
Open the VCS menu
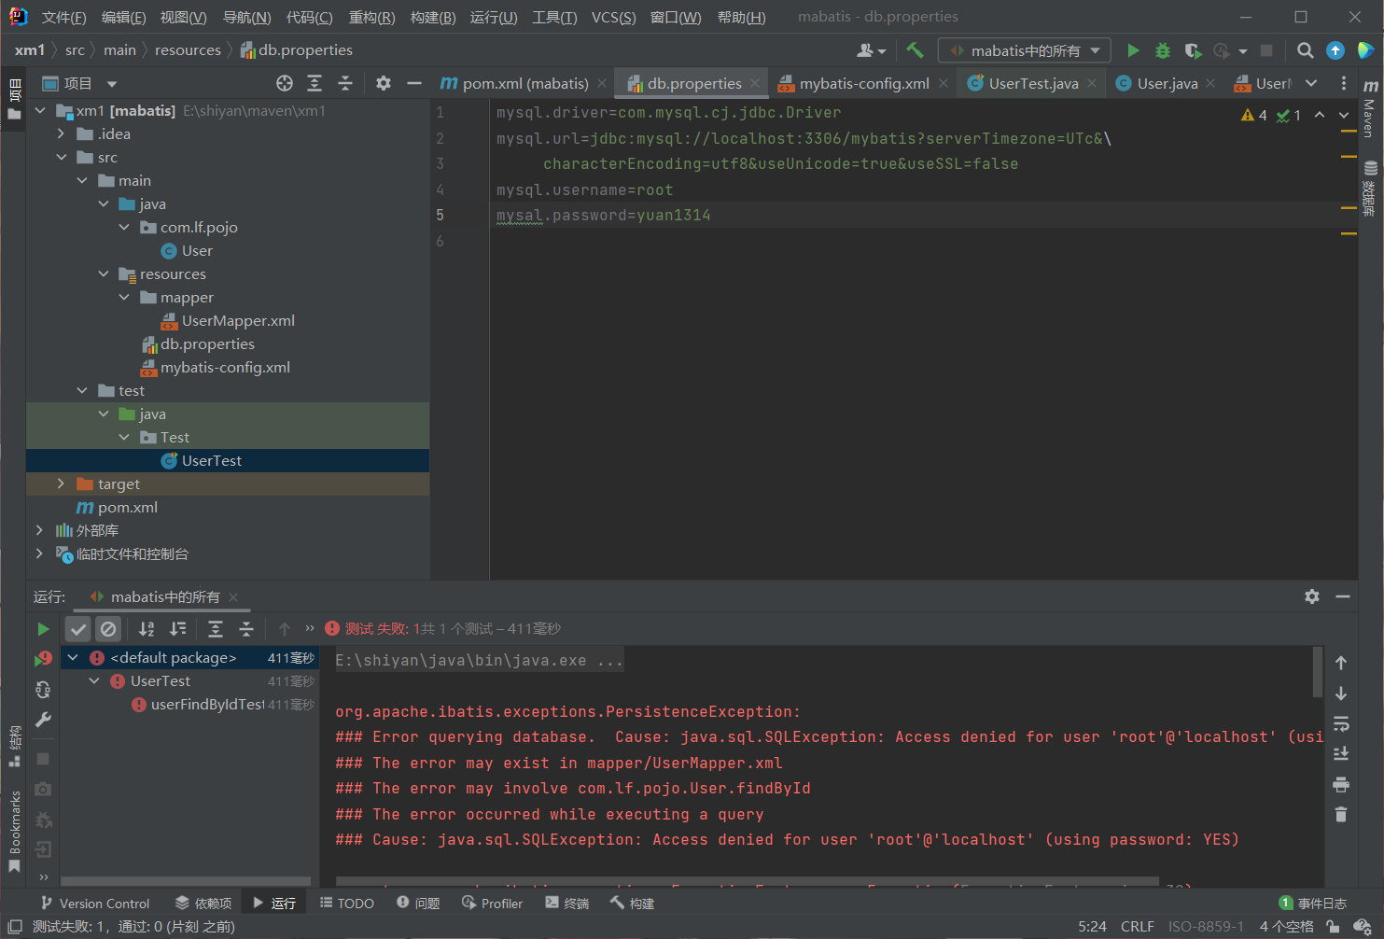[x=613, y=18]
